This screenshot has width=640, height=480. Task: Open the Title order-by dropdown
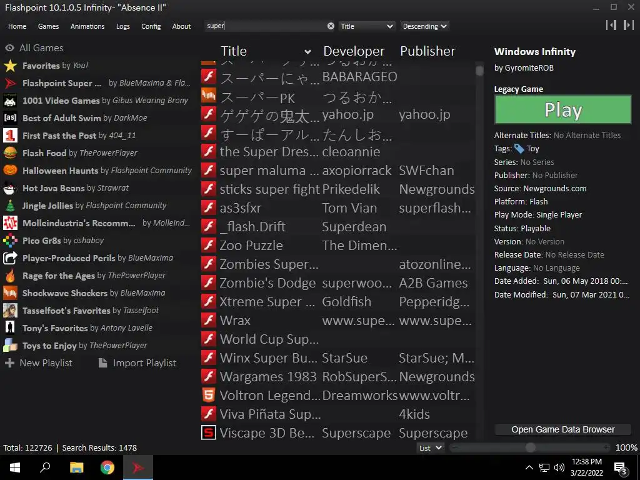[x=366, y=26]
